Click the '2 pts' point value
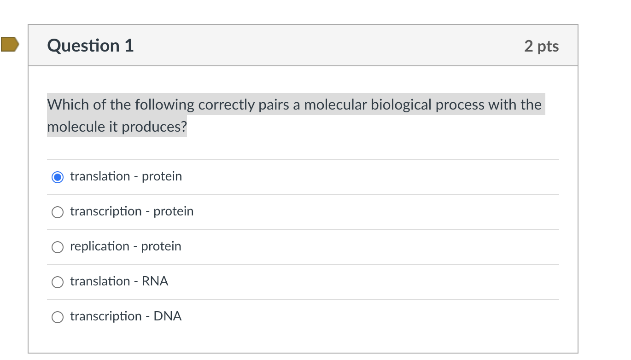 pos(541,46)
